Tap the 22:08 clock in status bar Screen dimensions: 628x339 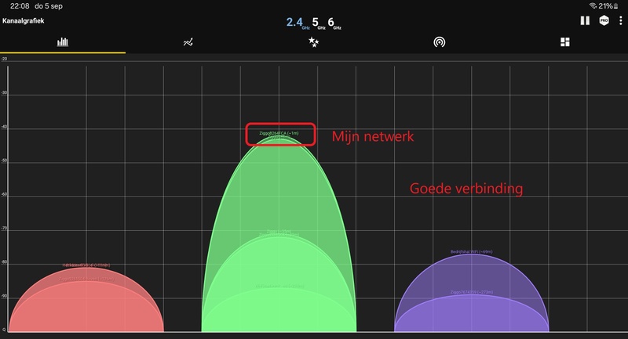(20, 6)
